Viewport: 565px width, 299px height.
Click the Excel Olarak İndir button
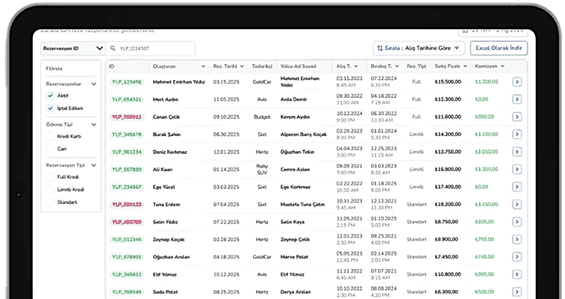pos(499,48)
